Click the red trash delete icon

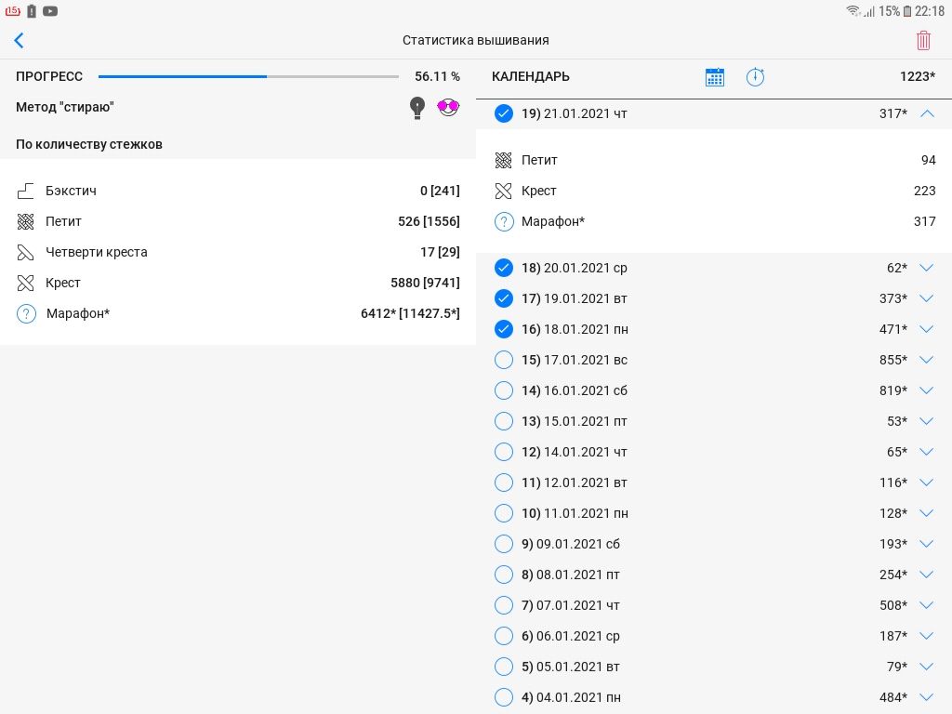click(923, 40)
